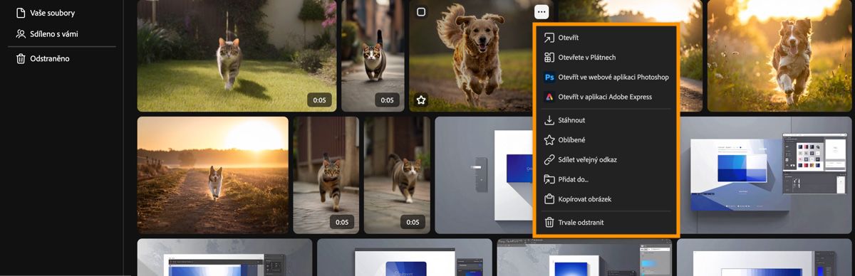Click the folder icon beside Přidat do...
The image size is (855, 276).
click(x=549, y=179)
